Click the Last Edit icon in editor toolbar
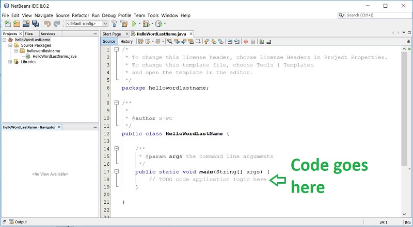Viewport: 413px width, 227px height. point(141,42)
